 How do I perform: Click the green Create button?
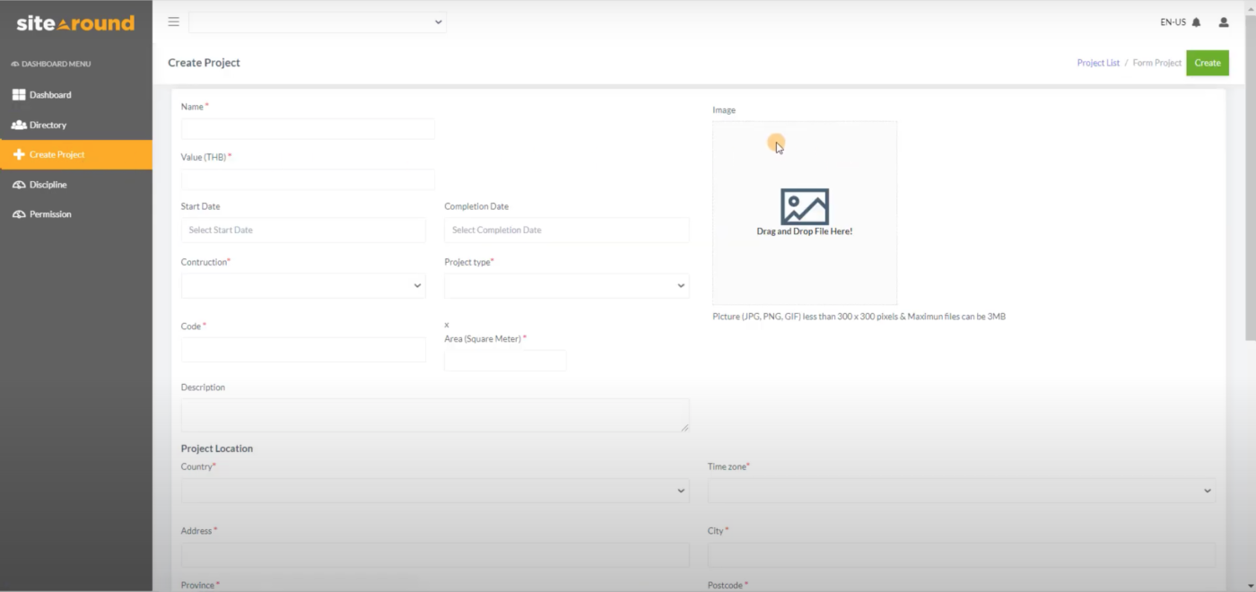click(1208, 63)
